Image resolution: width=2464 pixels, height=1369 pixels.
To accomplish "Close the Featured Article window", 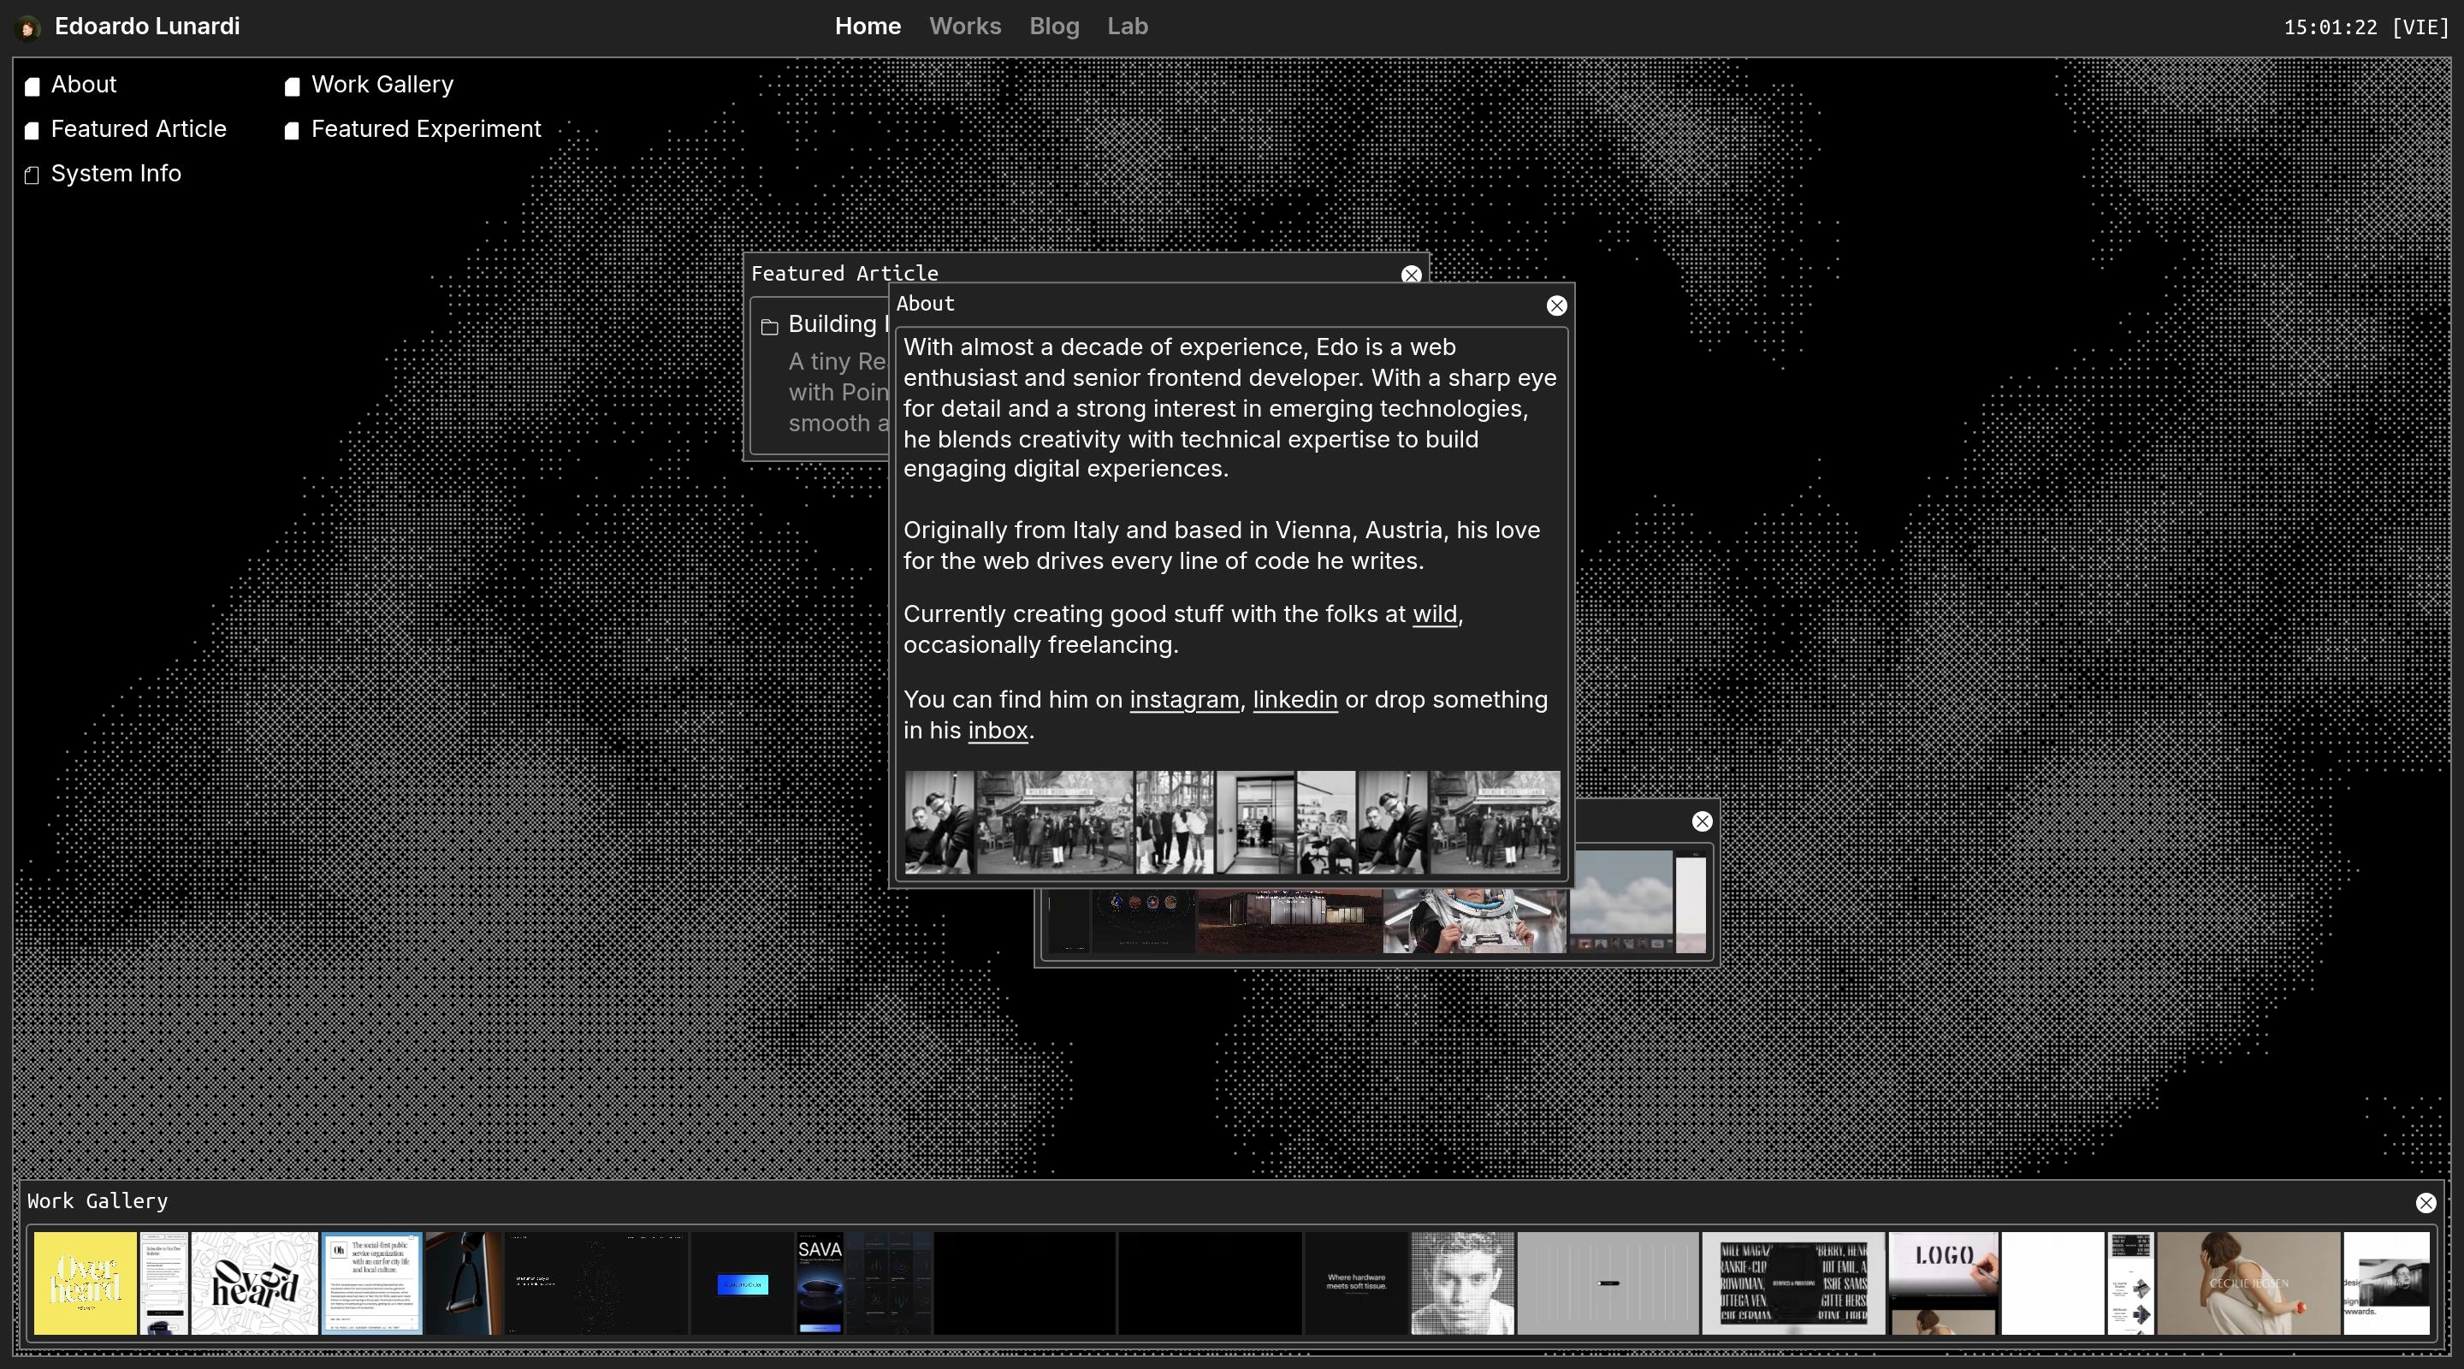I will [1411, 275].
